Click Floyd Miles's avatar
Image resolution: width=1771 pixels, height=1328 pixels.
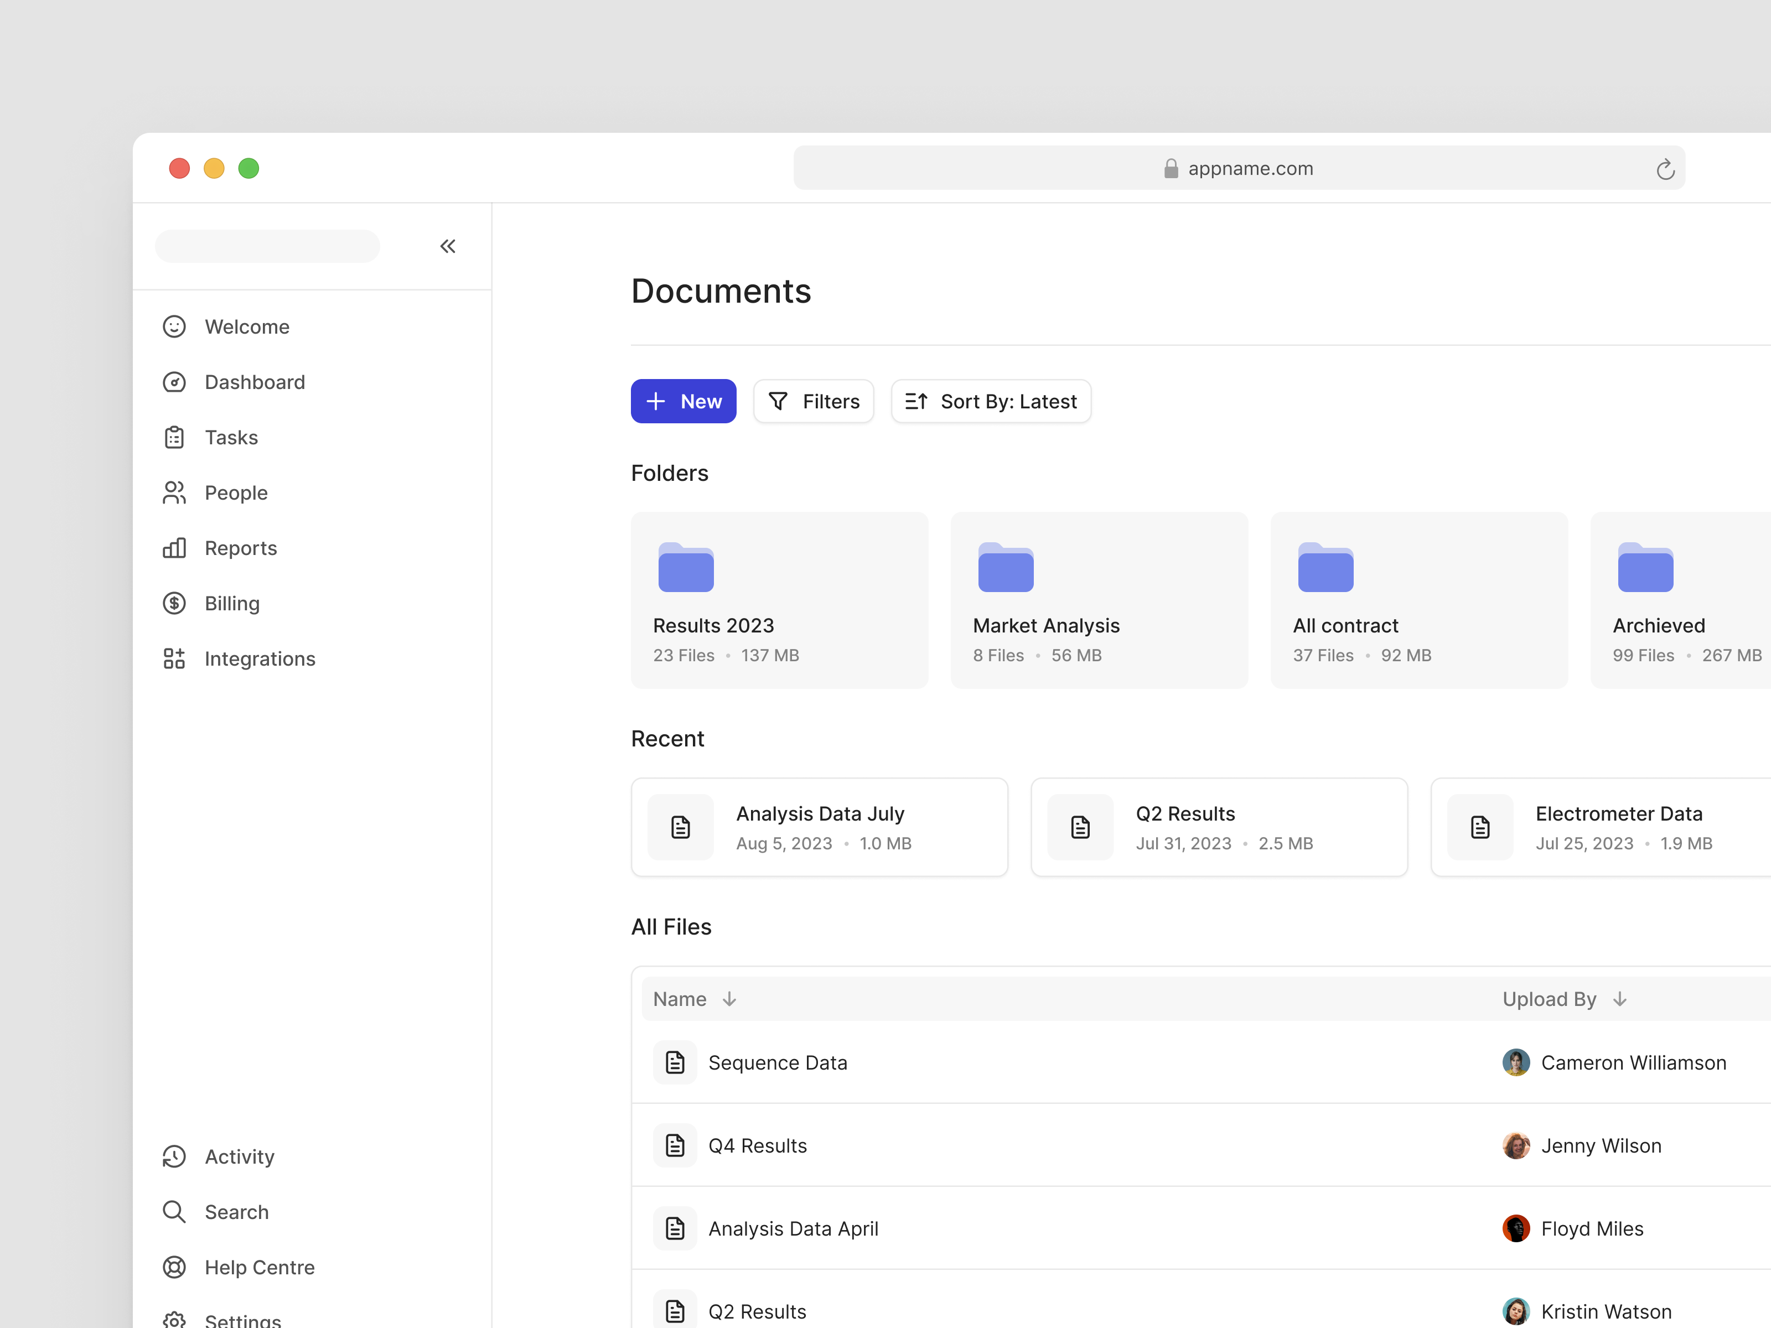coord(1516,1228)
